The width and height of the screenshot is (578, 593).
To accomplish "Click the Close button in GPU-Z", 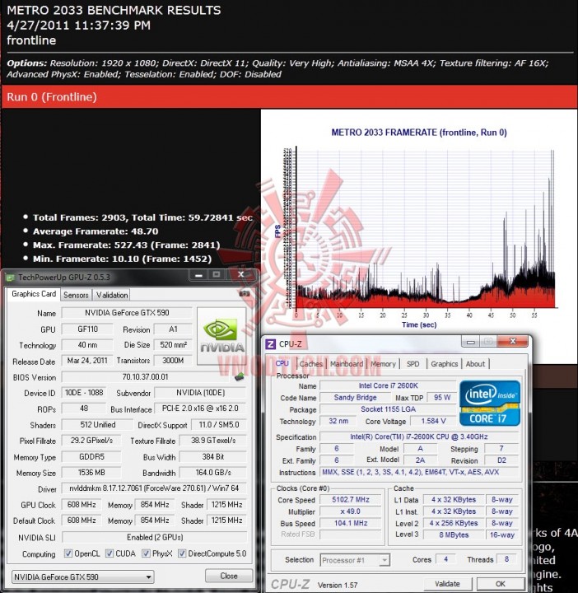I will (229, 576).
